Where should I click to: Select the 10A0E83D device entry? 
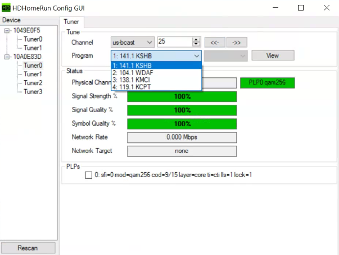(27, 57)
